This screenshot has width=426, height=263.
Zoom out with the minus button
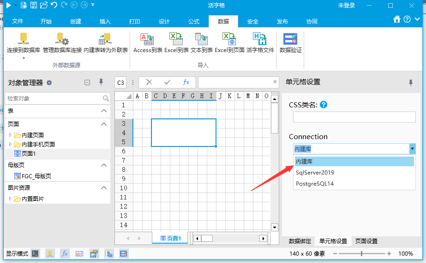coord(335,253)
